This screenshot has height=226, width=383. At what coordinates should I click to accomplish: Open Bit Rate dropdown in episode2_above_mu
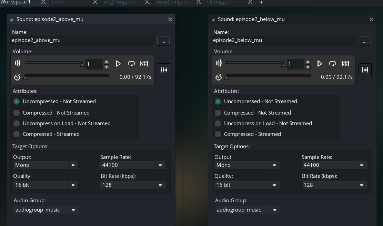[160, 185]
